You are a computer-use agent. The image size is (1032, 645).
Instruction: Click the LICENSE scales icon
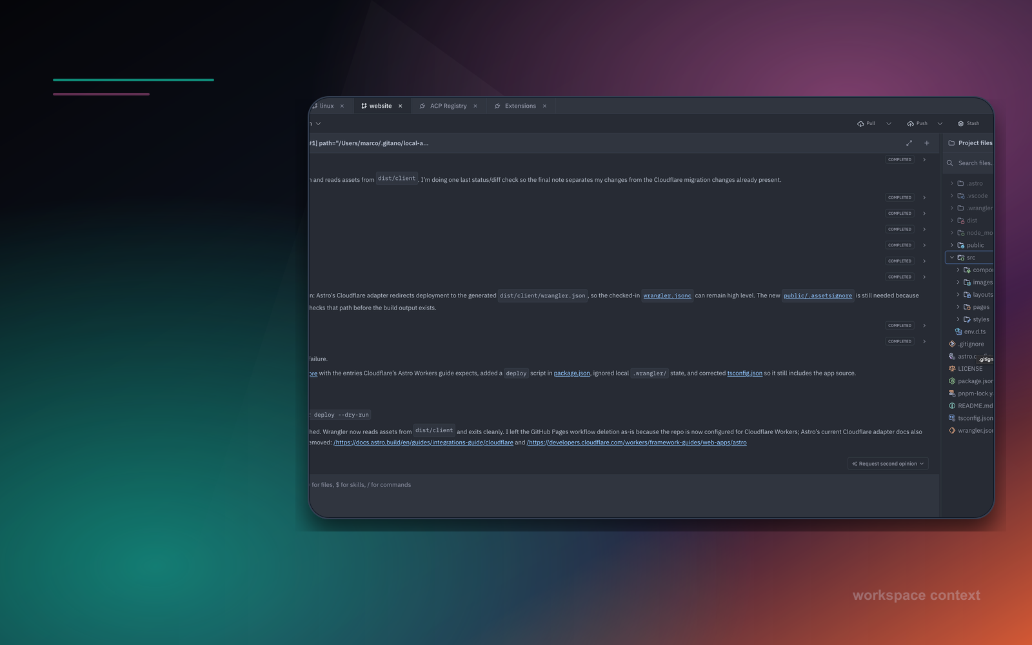tap(952, 369)
